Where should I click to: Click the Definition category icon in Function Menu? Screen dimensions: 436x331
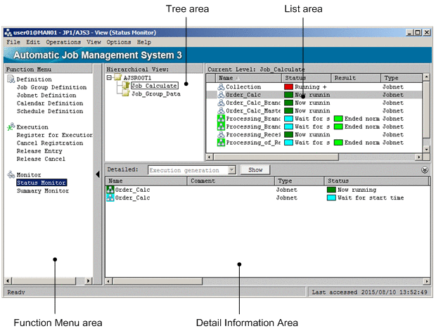(x=11, y=79)
